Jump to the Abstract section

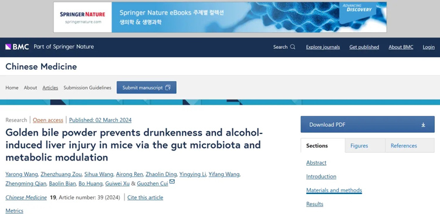pos(316,162)
